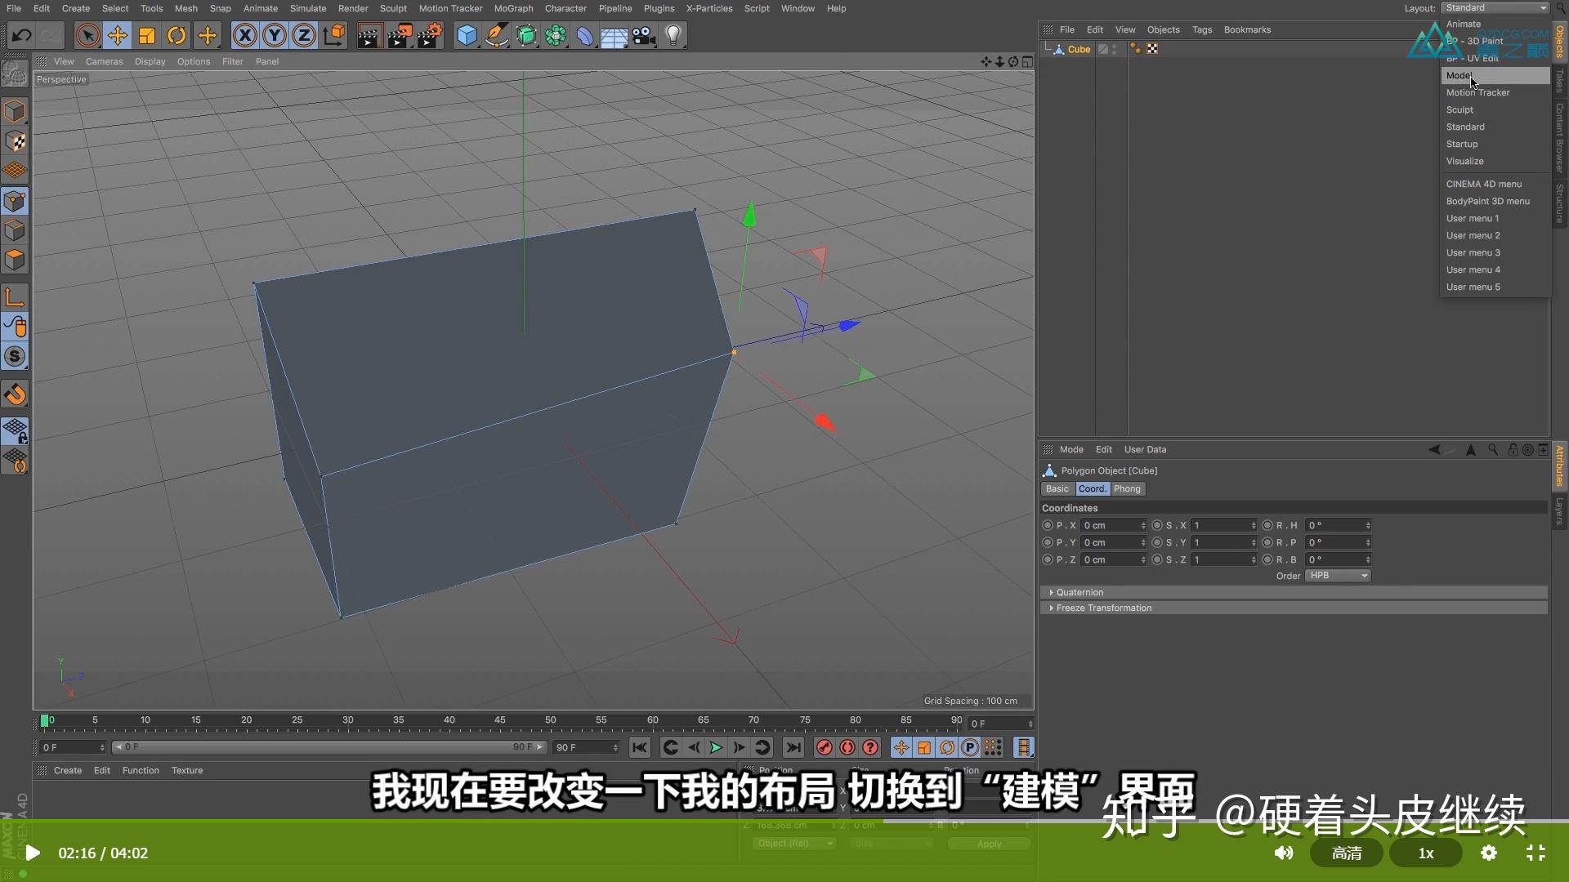Click the P.Y position input field
This screenshot has width=1569, height=882.
click(x=1111, y=542)
